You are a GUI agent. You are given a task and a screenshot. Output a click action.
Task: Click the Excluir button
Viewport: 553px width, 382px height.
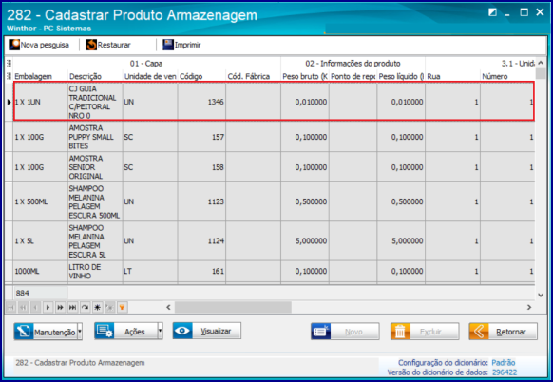(425, 332)
